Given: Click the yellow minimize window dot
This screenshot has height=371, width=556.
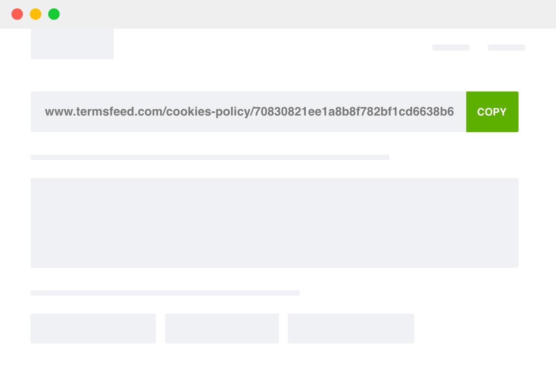Looking at the screenshot, I should [36, 14].
